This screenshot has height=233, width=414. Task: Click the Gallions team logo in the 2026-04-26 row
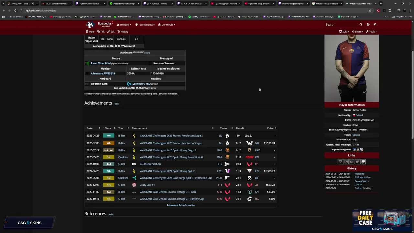227,136
